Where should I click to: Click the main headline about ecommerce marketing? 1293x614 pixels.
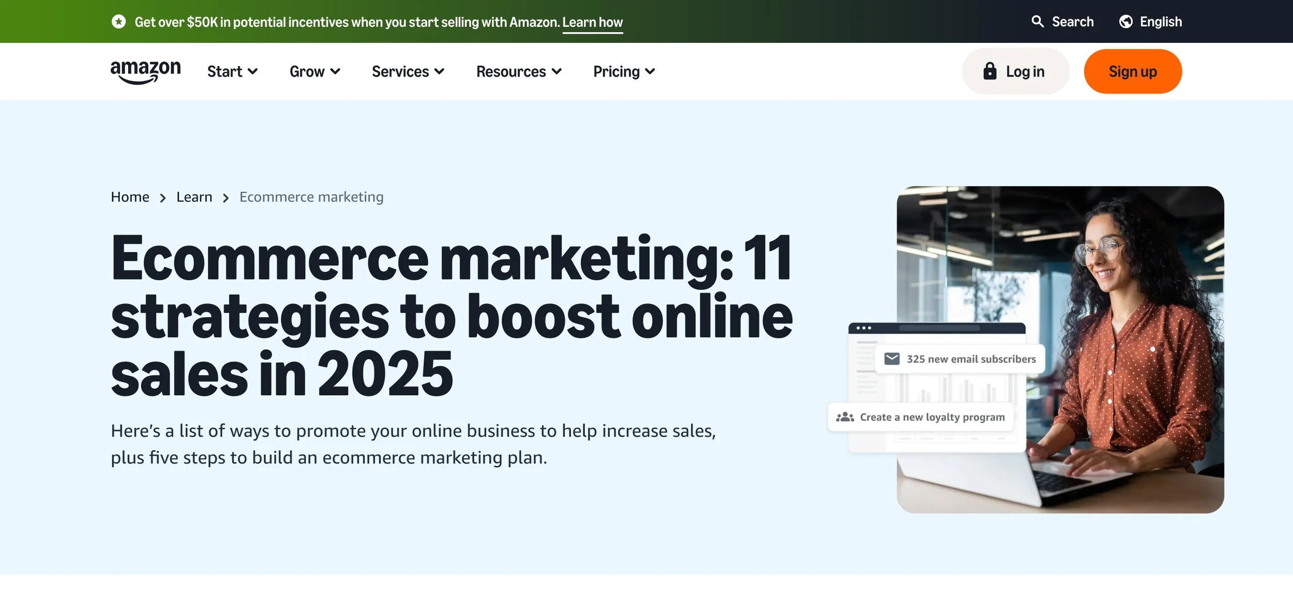[x=452, y=316]
